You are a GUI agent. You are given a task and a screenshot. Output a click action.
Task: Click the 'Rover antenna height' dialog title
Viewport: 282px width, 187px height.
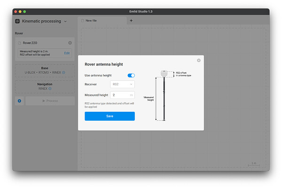104,64
